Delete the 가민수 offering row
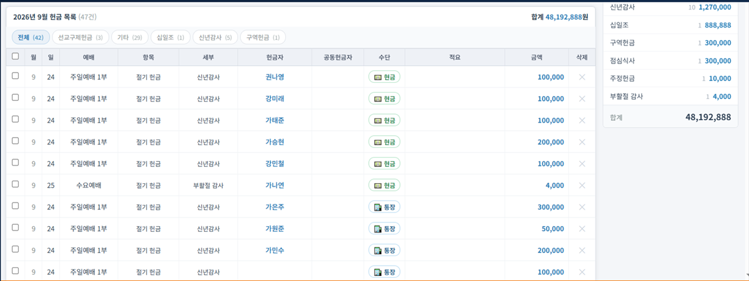Viewport: 749px width, 281px height. (582, 250)
